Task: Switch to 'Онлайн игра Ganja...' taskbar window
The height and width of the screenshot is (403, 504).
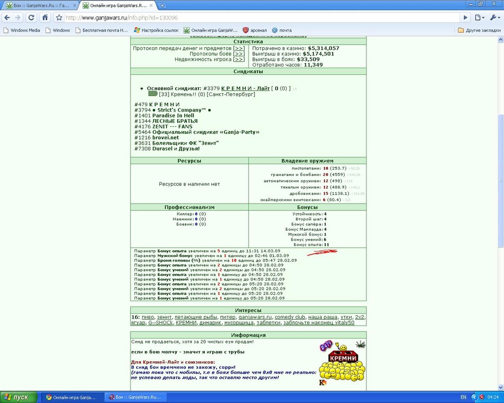Action: click(x=72, y=397)
